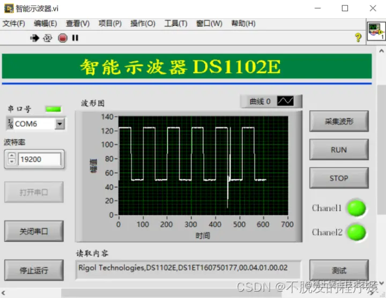Click vertical scrollbar up arrow

(381, 51)
